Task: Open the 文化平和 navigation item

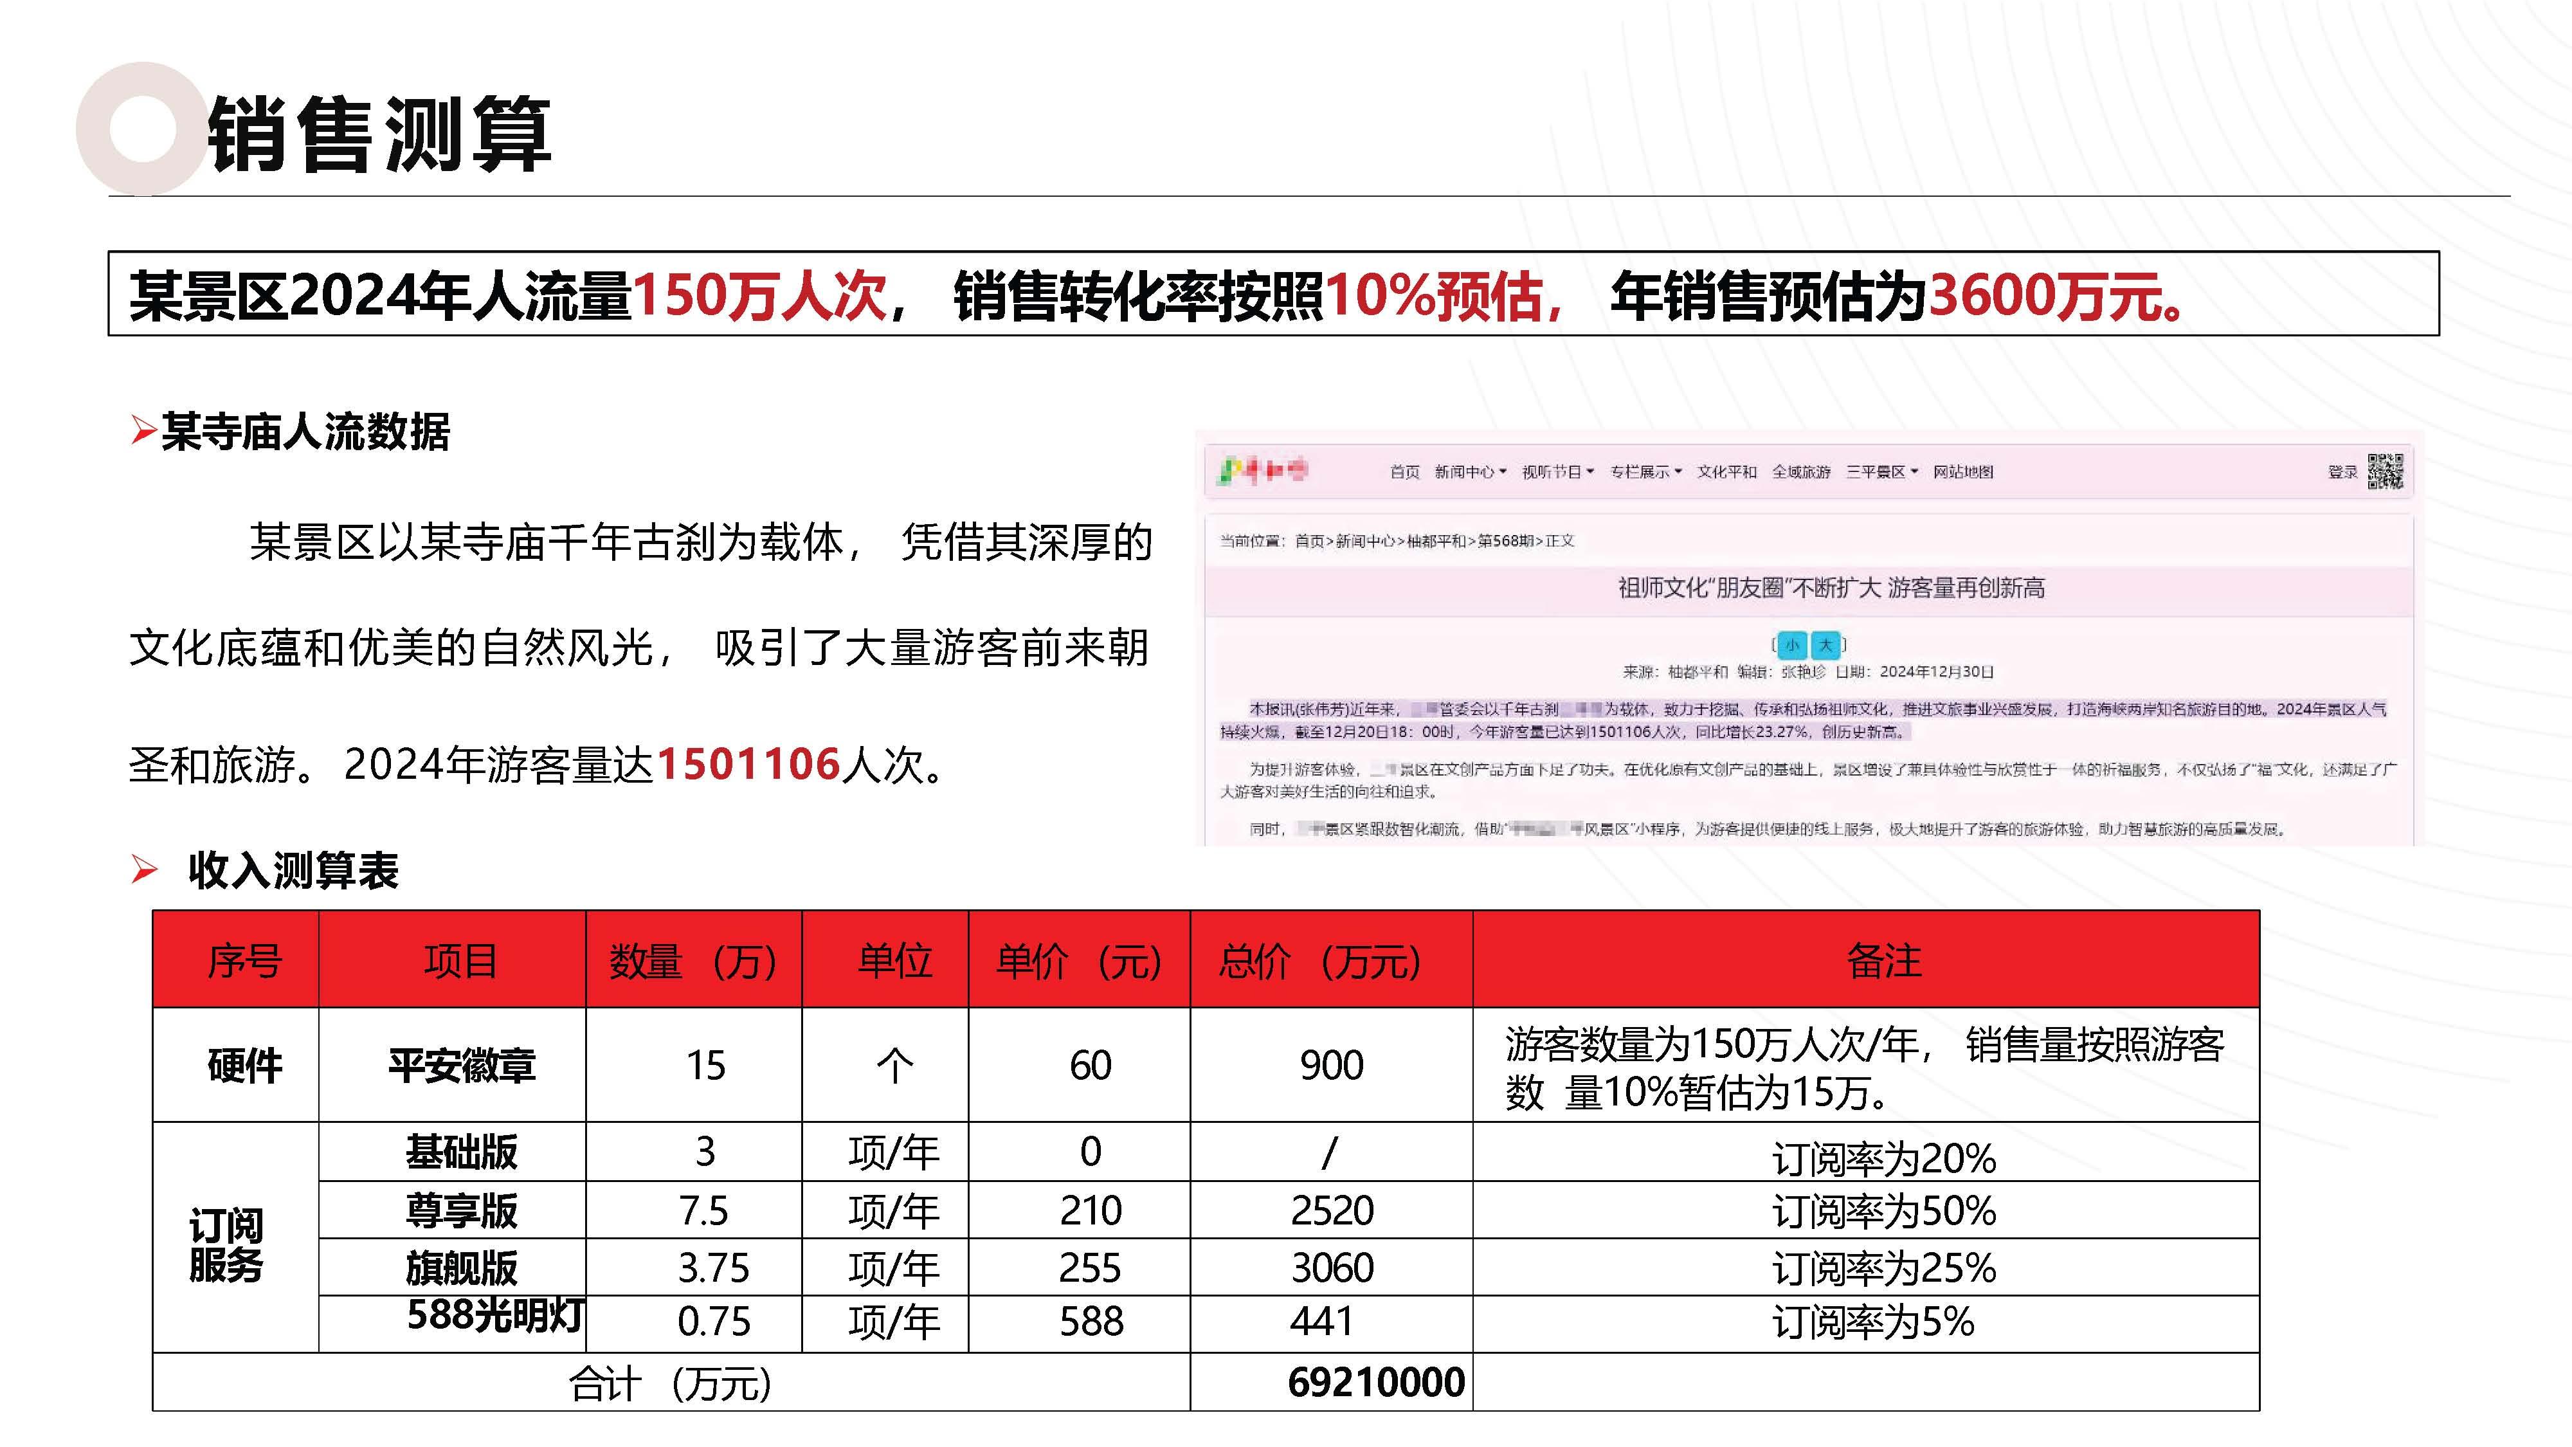Action: pyautogui.click(x=1727, y=472)
